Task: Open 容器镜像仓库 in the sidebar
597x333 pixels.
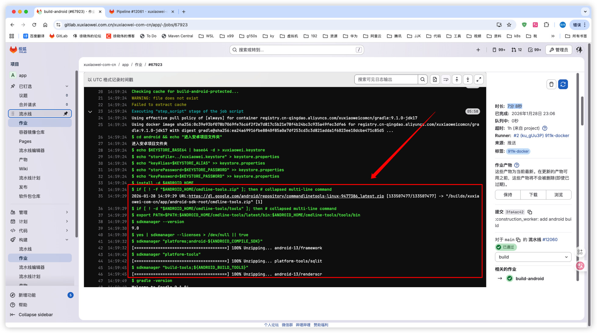Action: tap(32, 132)
